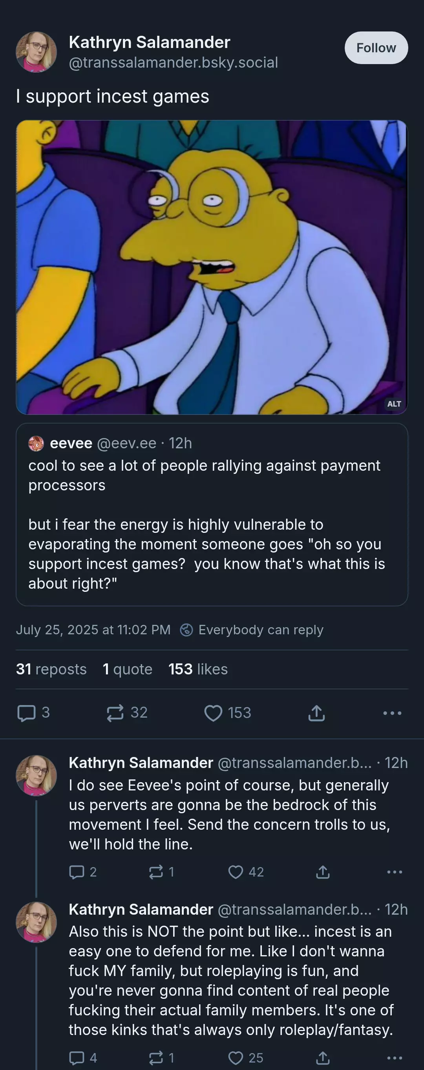View the 1 quote link
This screenshot has height=1070, width=424.
coord(127,669)
